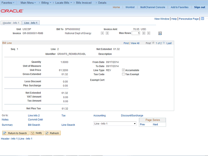Expand the Favorites menu

point(8,3)
